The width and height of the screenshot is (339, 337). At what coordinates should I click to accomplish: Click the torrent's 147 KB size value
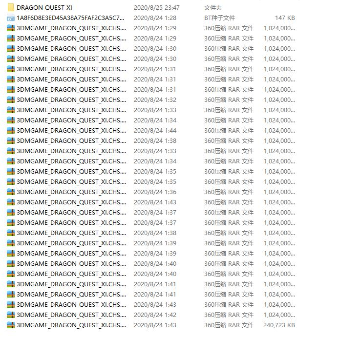point(284,18)
